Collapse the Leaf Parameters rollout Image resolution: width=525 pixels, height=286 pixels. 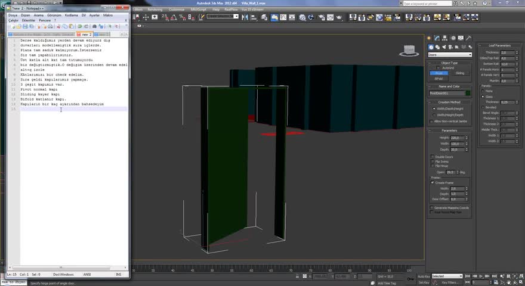pos(499,45)
